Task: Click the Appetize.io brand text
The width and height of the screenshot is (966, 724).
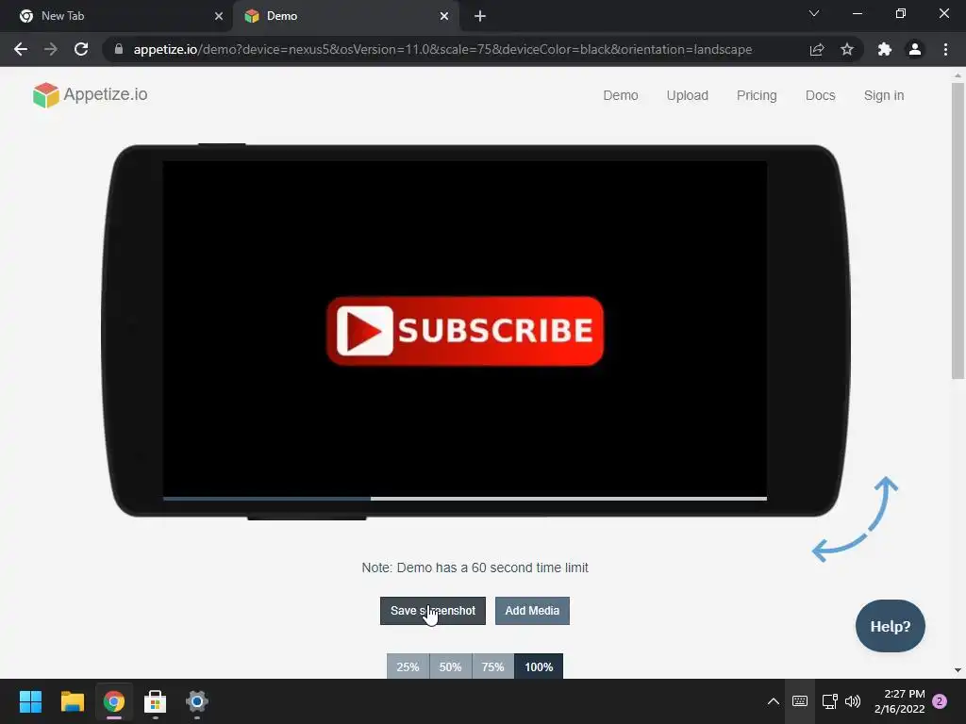Action: [x=106, y=94]
